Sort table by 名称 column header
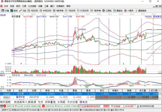Image resolution: width=162 pixels, height=112 pixels. pos(20,91)
